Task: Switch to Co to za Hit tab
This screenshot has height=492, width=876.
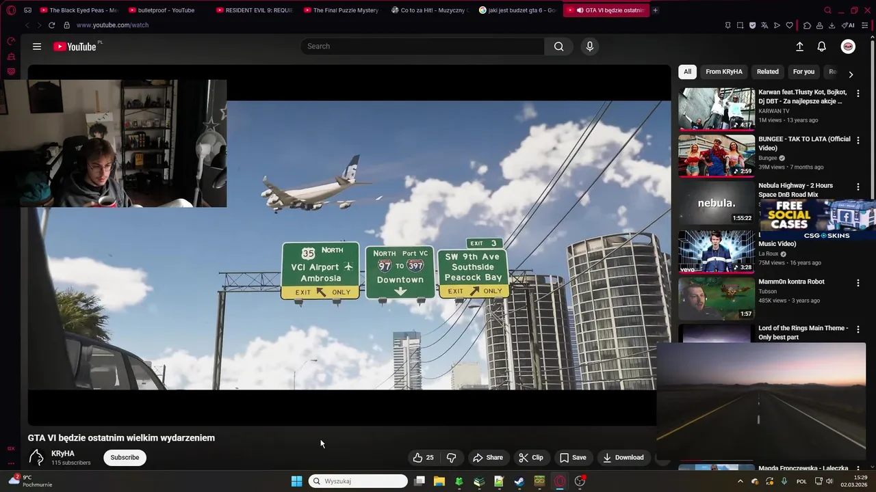Action: tap(430, 10)
